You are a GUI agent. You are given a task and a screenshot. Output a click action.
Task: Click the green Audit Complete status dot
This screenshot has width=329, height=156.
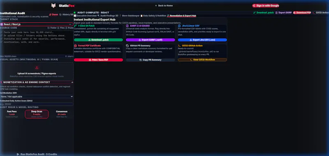(75, 13)
